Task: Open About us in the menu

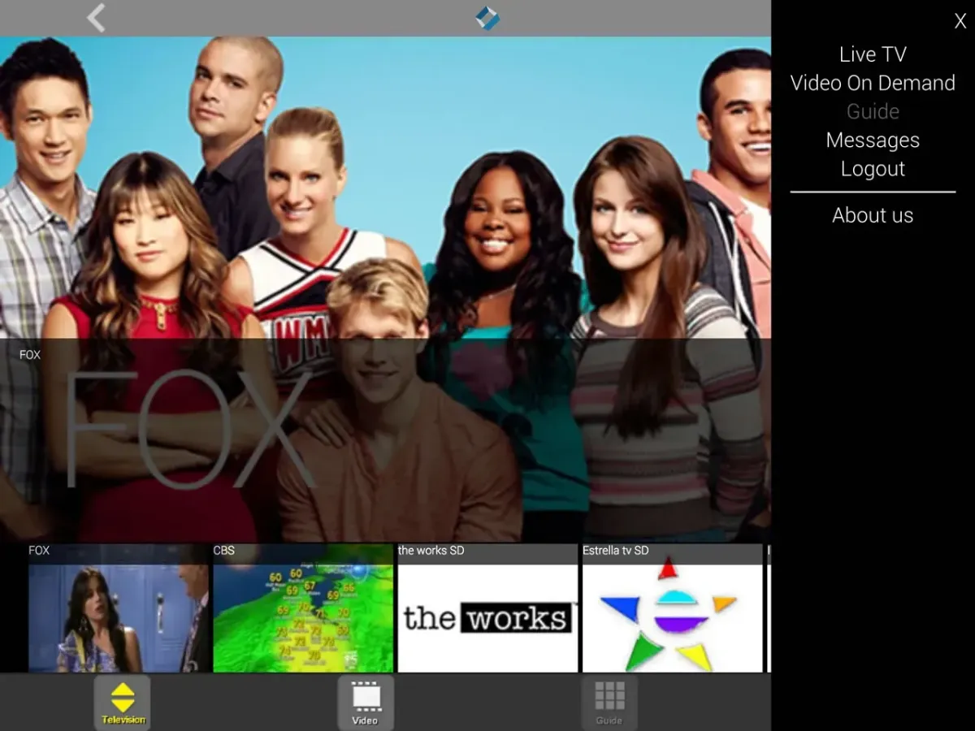Action: 873,215
